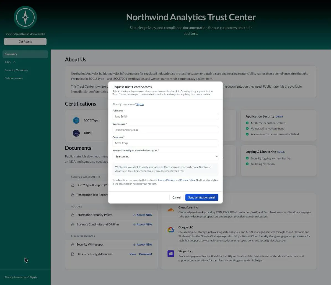Cancel the access request dialog
This screenshot has height=285, width=331.
click(177, 197)
